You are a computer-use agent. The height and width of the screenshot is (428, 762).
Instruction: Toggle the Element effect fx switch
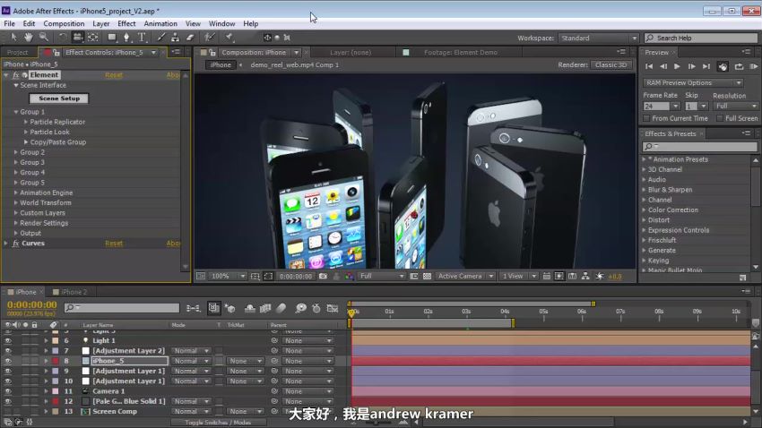pos(15,74)
